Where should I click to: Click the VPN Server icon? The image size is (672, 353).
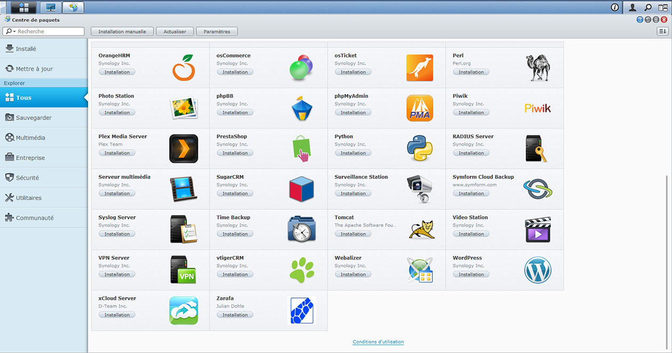183,270
